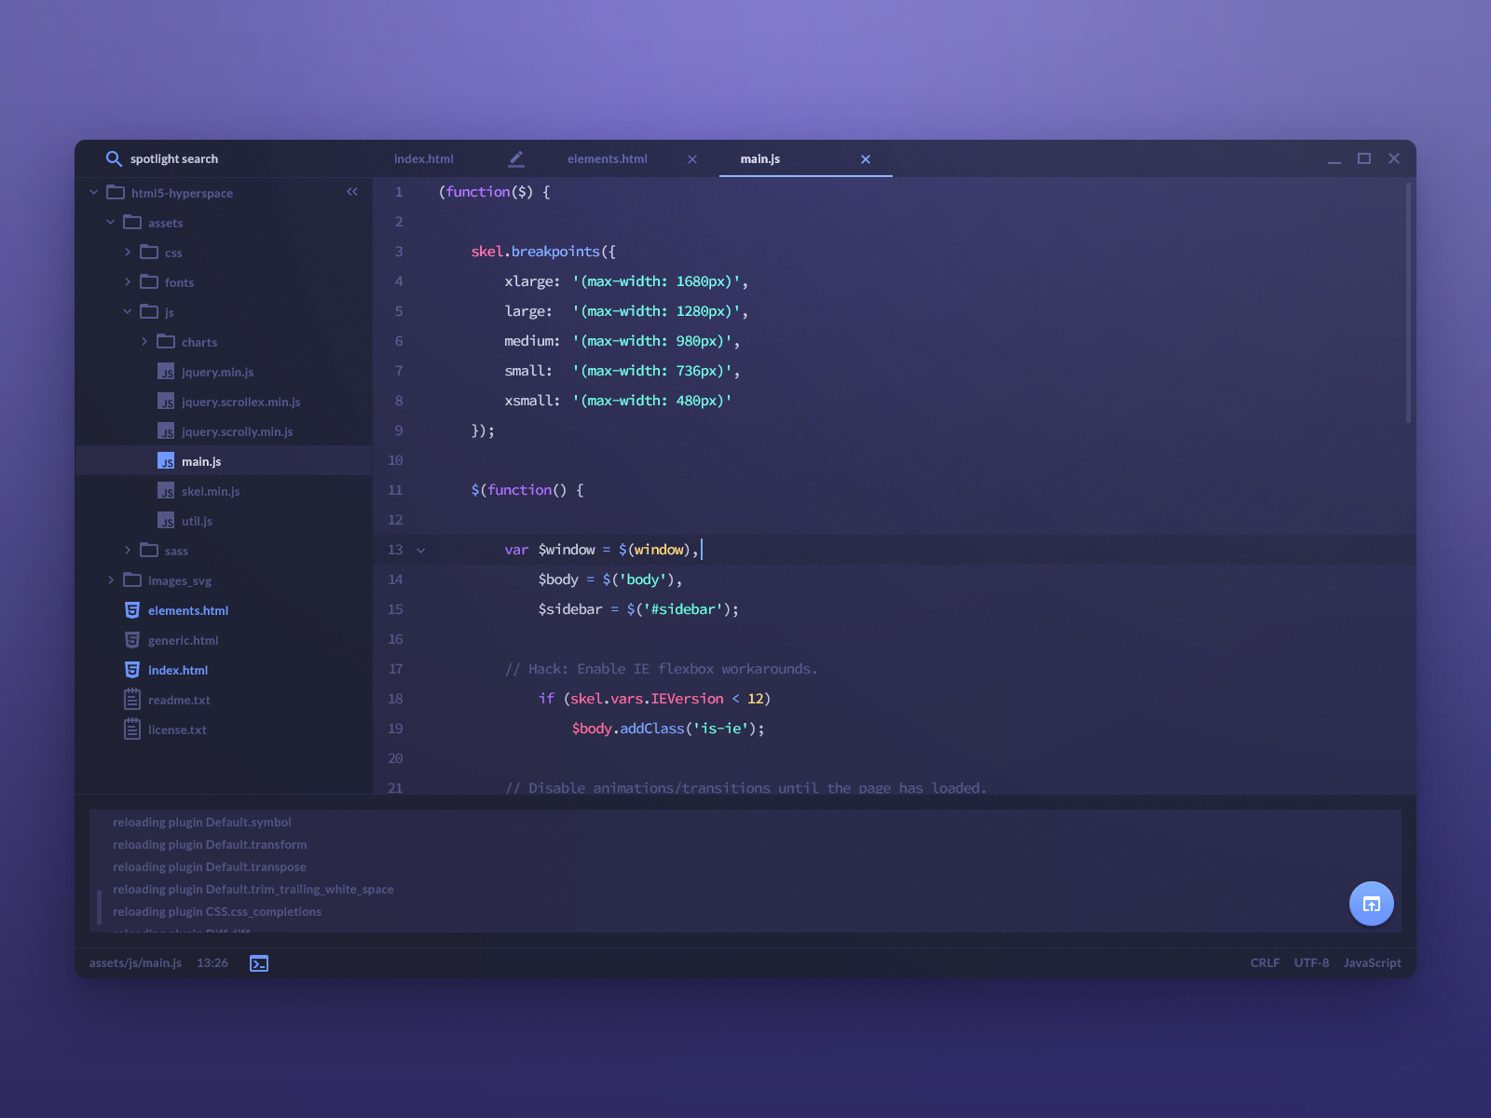Click the HTML5 icon beside index.html
Image resolution: width=1491 pixels, height=1118 pixels.
[x=132, y=669]
